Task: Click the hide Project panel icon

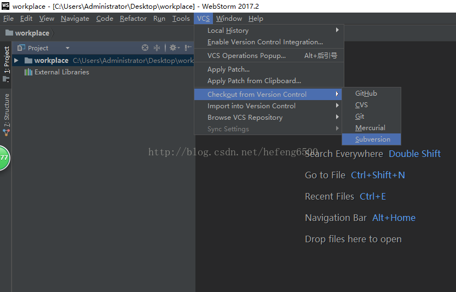Action: 188,48
